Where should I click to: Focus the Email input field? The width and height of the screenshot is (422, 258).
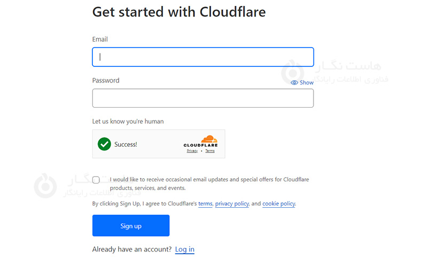[x=202, y=57]
